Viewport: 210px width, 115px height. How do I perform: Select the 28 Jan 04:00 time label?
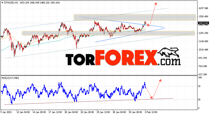tap(120, 112)
